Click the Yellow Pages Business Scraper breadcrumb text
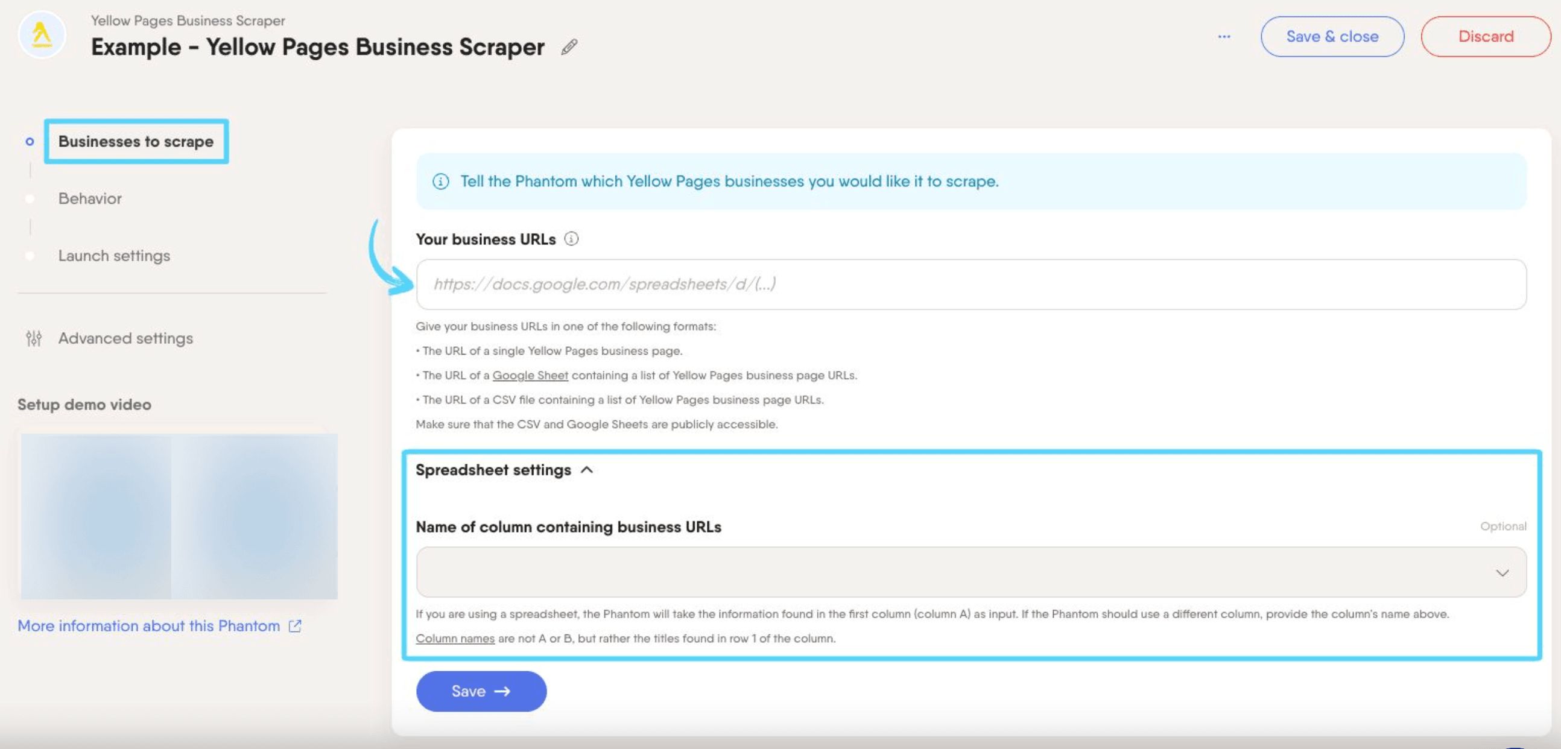The width and height of the screenshot is (1561, 749). point(188,21)
